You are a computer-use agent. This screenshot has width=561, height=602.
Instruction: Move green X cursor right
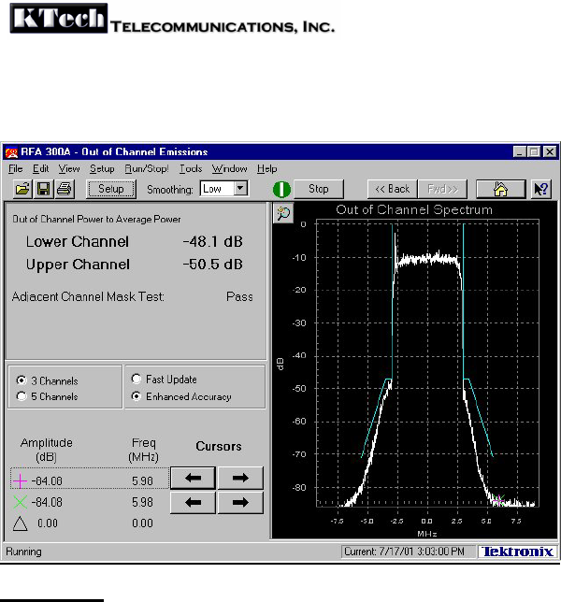tap(240, 503)
